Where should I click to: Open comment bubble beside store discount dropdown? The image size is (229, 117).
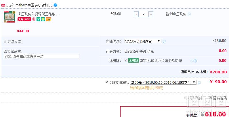(164, 41)
